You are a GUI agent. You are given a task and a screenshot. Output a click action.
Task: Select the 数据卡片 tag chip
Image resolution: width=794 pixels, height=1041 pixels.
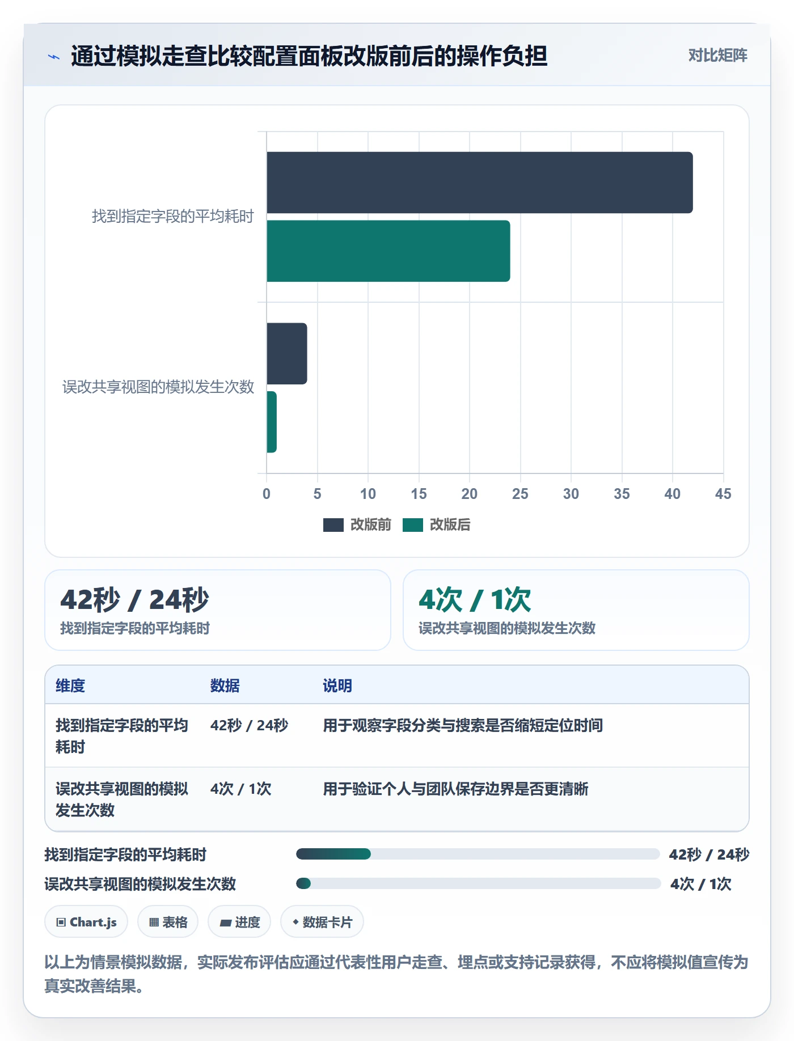tap(322, 922)
